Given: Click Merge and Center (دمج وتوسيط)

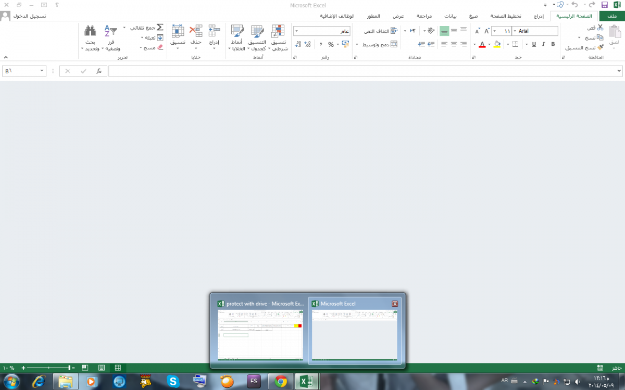Looking at the screenshot, I should click(x=380, y=44).
